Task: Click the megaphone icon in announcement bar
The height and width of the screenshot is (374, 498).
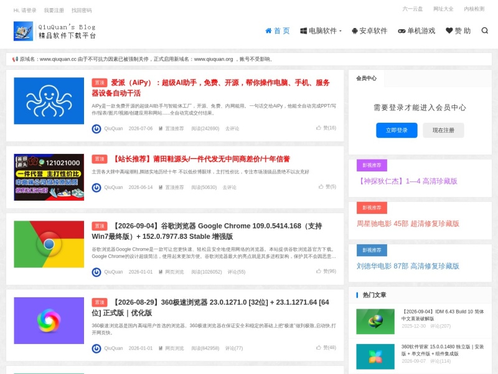Action: coord(15,59)
